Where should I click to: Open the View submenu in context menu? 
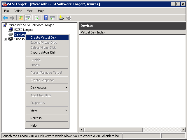click(x=47, y=110)
